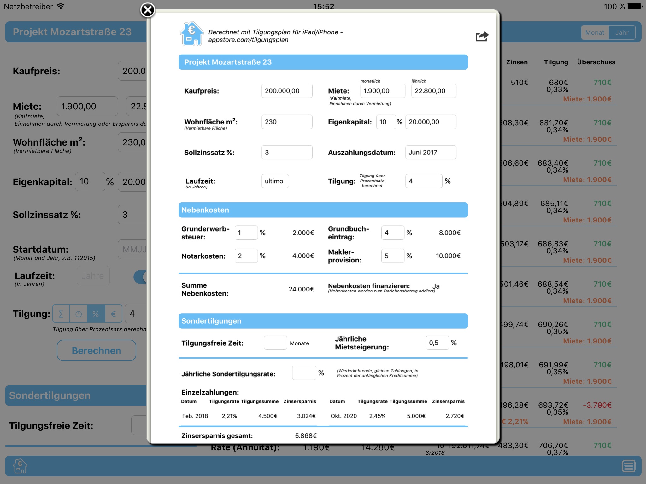The height and width of the screenshot is (484, 646).
Task: Click the appstore.com/tilgungsplan text
Action: (248, 40)
